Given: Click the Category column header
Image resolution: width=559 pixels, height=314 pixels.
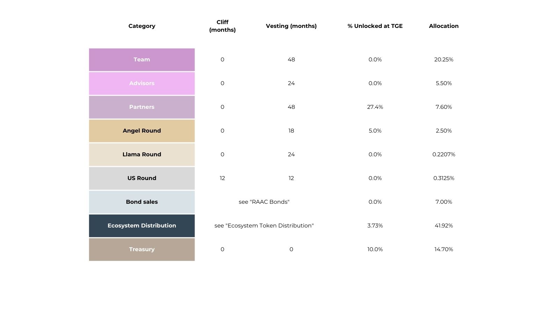Looking at the screenshot, I should tap(142, 26).
